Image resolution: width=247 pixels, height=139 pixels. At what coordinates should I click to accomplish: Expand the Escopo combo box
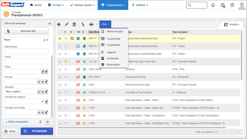39,82
